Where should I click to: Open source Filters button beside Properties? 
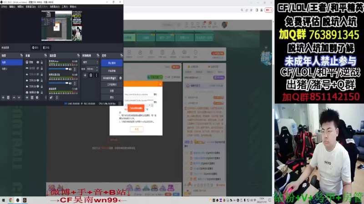click(x=46, y=48)
